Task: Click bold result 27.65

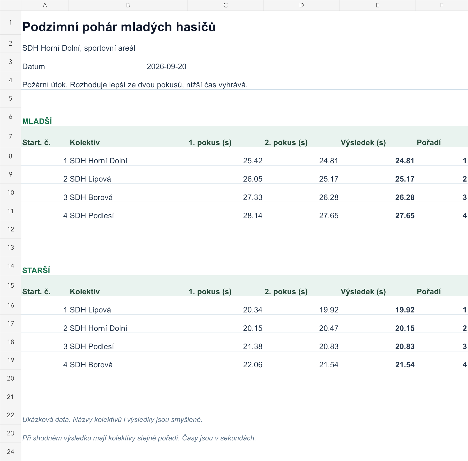Action: coord(405,216)
